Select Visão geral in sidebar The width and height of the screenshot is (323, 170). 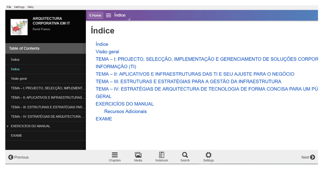45,79
